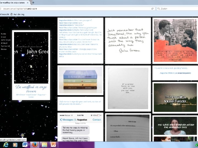Open Windows Media Player from the taskbar
The width and height of the screenshot is (198, 148).
[x=15, y=145]
